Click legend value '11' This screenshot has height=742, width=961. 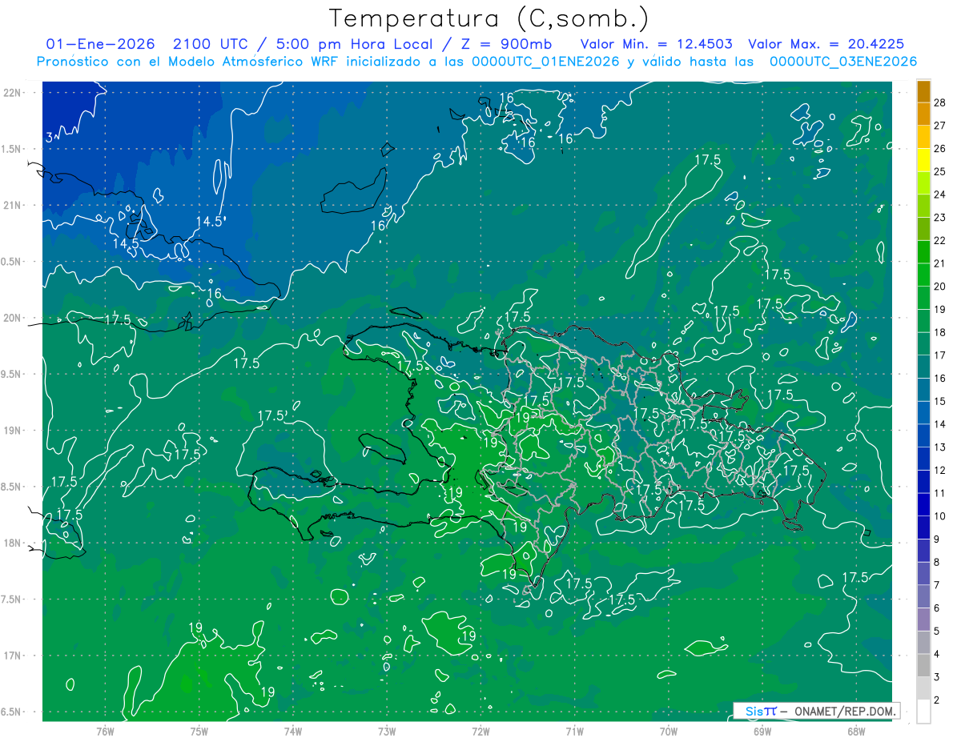click(940, 493)
